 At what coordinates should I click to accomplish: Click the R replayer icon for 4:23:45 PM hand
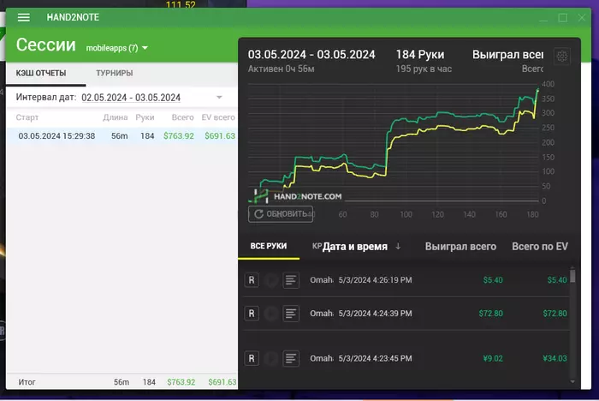(252, 358)
